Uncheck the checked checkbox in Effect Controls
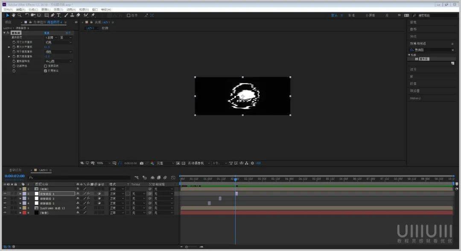Viewport: 461px width, 251px height. click(x=46, y=71)
